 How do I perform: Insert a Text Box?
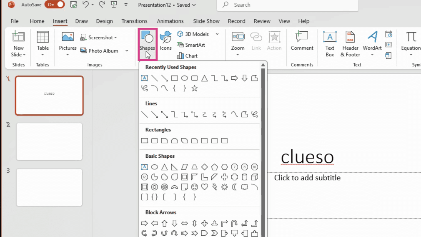[330, 44]
